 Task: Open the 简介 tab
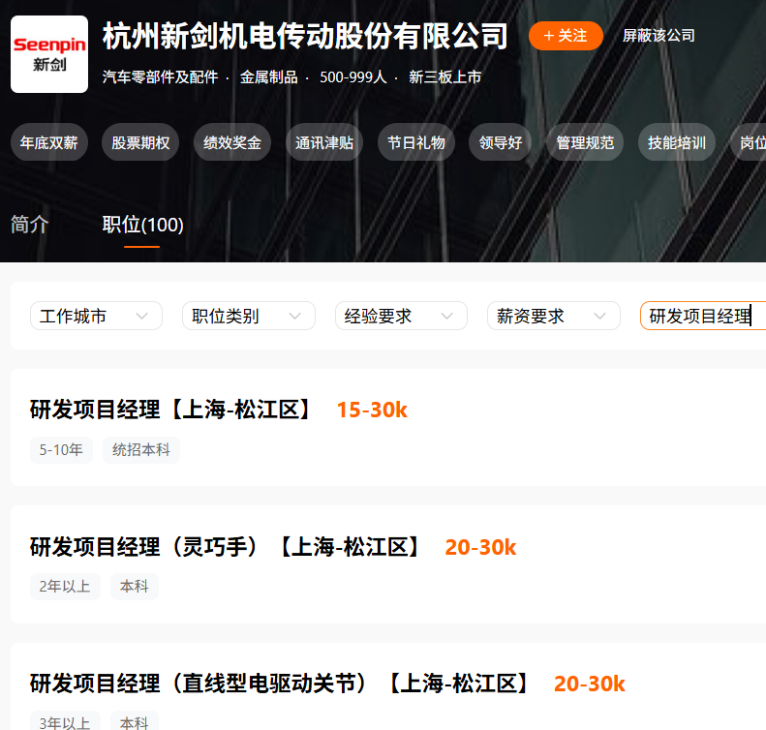29,225
